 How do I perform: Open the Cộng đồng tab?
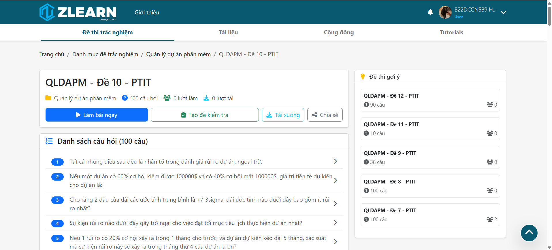pos(339,32)
